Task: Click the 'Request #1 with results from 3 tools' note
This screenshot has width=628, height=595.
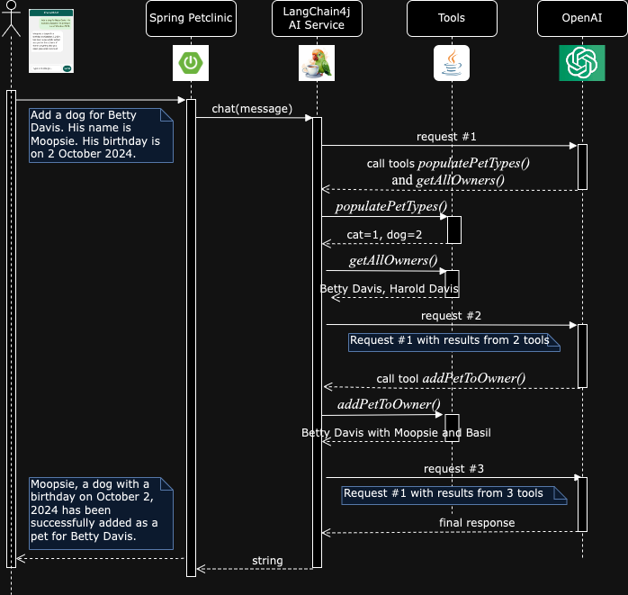Action: [454, 496]
